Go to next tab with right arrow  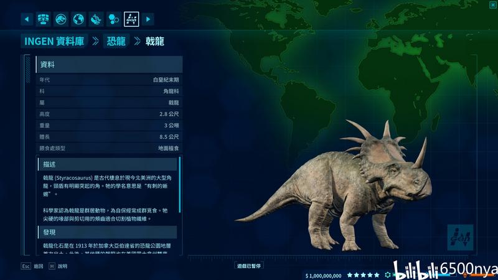point(148,19)
